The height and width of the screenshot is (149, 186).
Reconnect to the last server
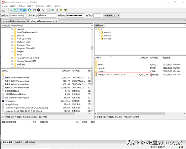click(47, 10)
